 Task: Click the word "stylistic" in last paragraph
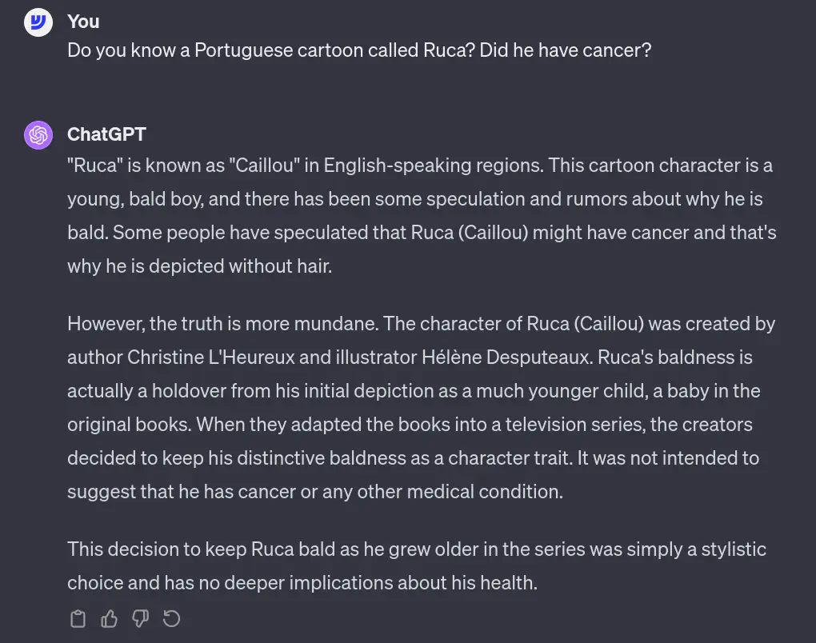pyautogui.click(x=734, y=549)
